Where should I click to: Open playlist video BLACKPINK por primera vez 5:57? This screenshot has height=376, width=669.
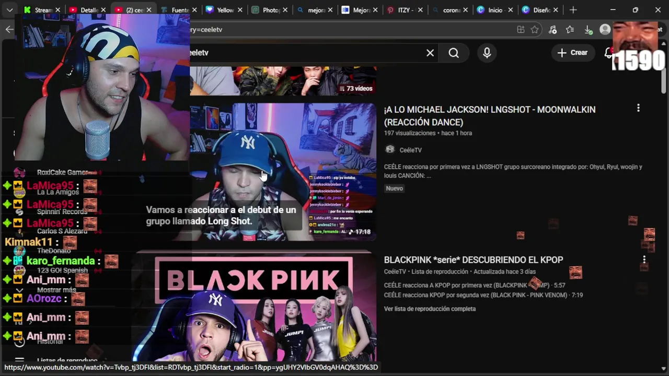[x=475, y=285]
